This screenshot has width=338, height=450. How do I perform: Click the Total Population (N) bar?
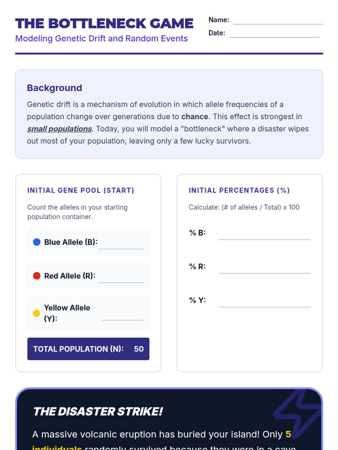pyautogui.click(x=88, y=349)
